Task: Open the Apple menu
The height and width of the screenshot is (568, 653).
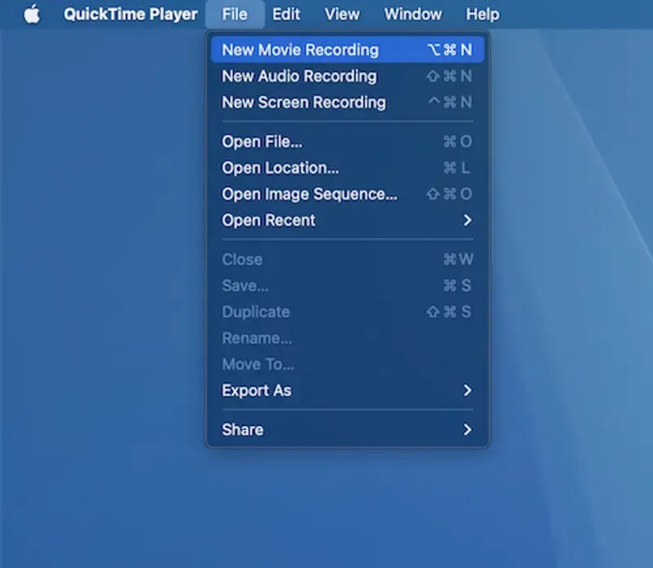Action: [32, 14]
